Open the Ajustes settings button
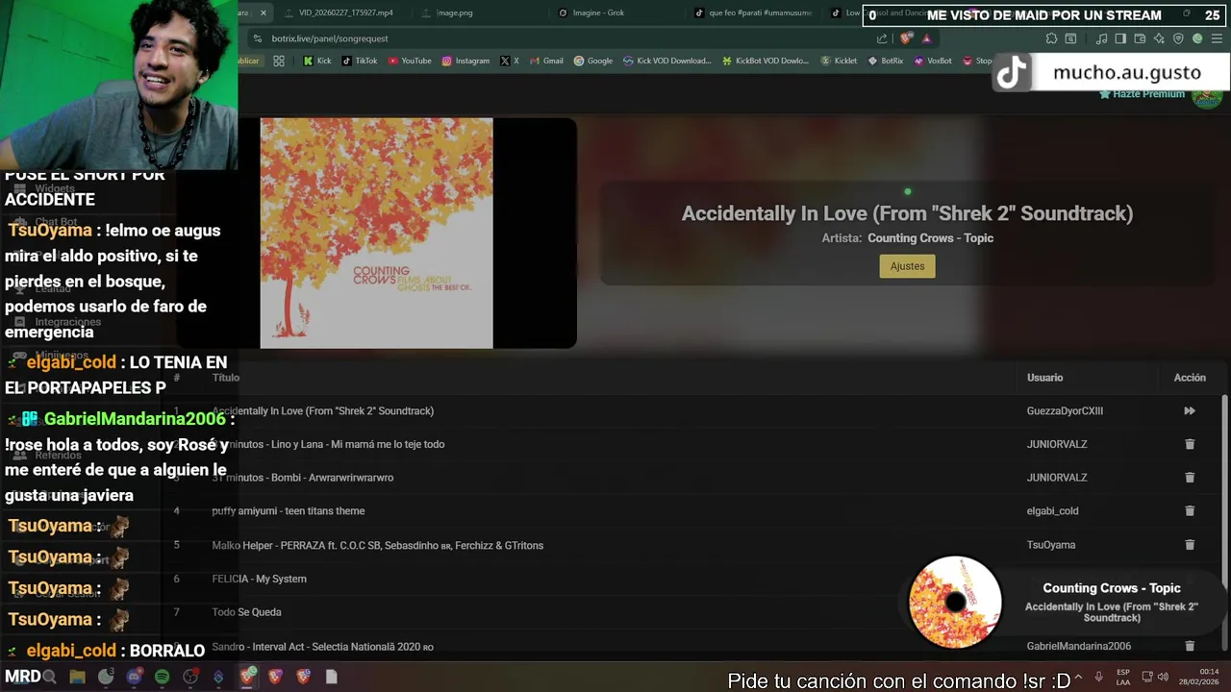This screenshot has width=1231, height=692. coord(907,266)
